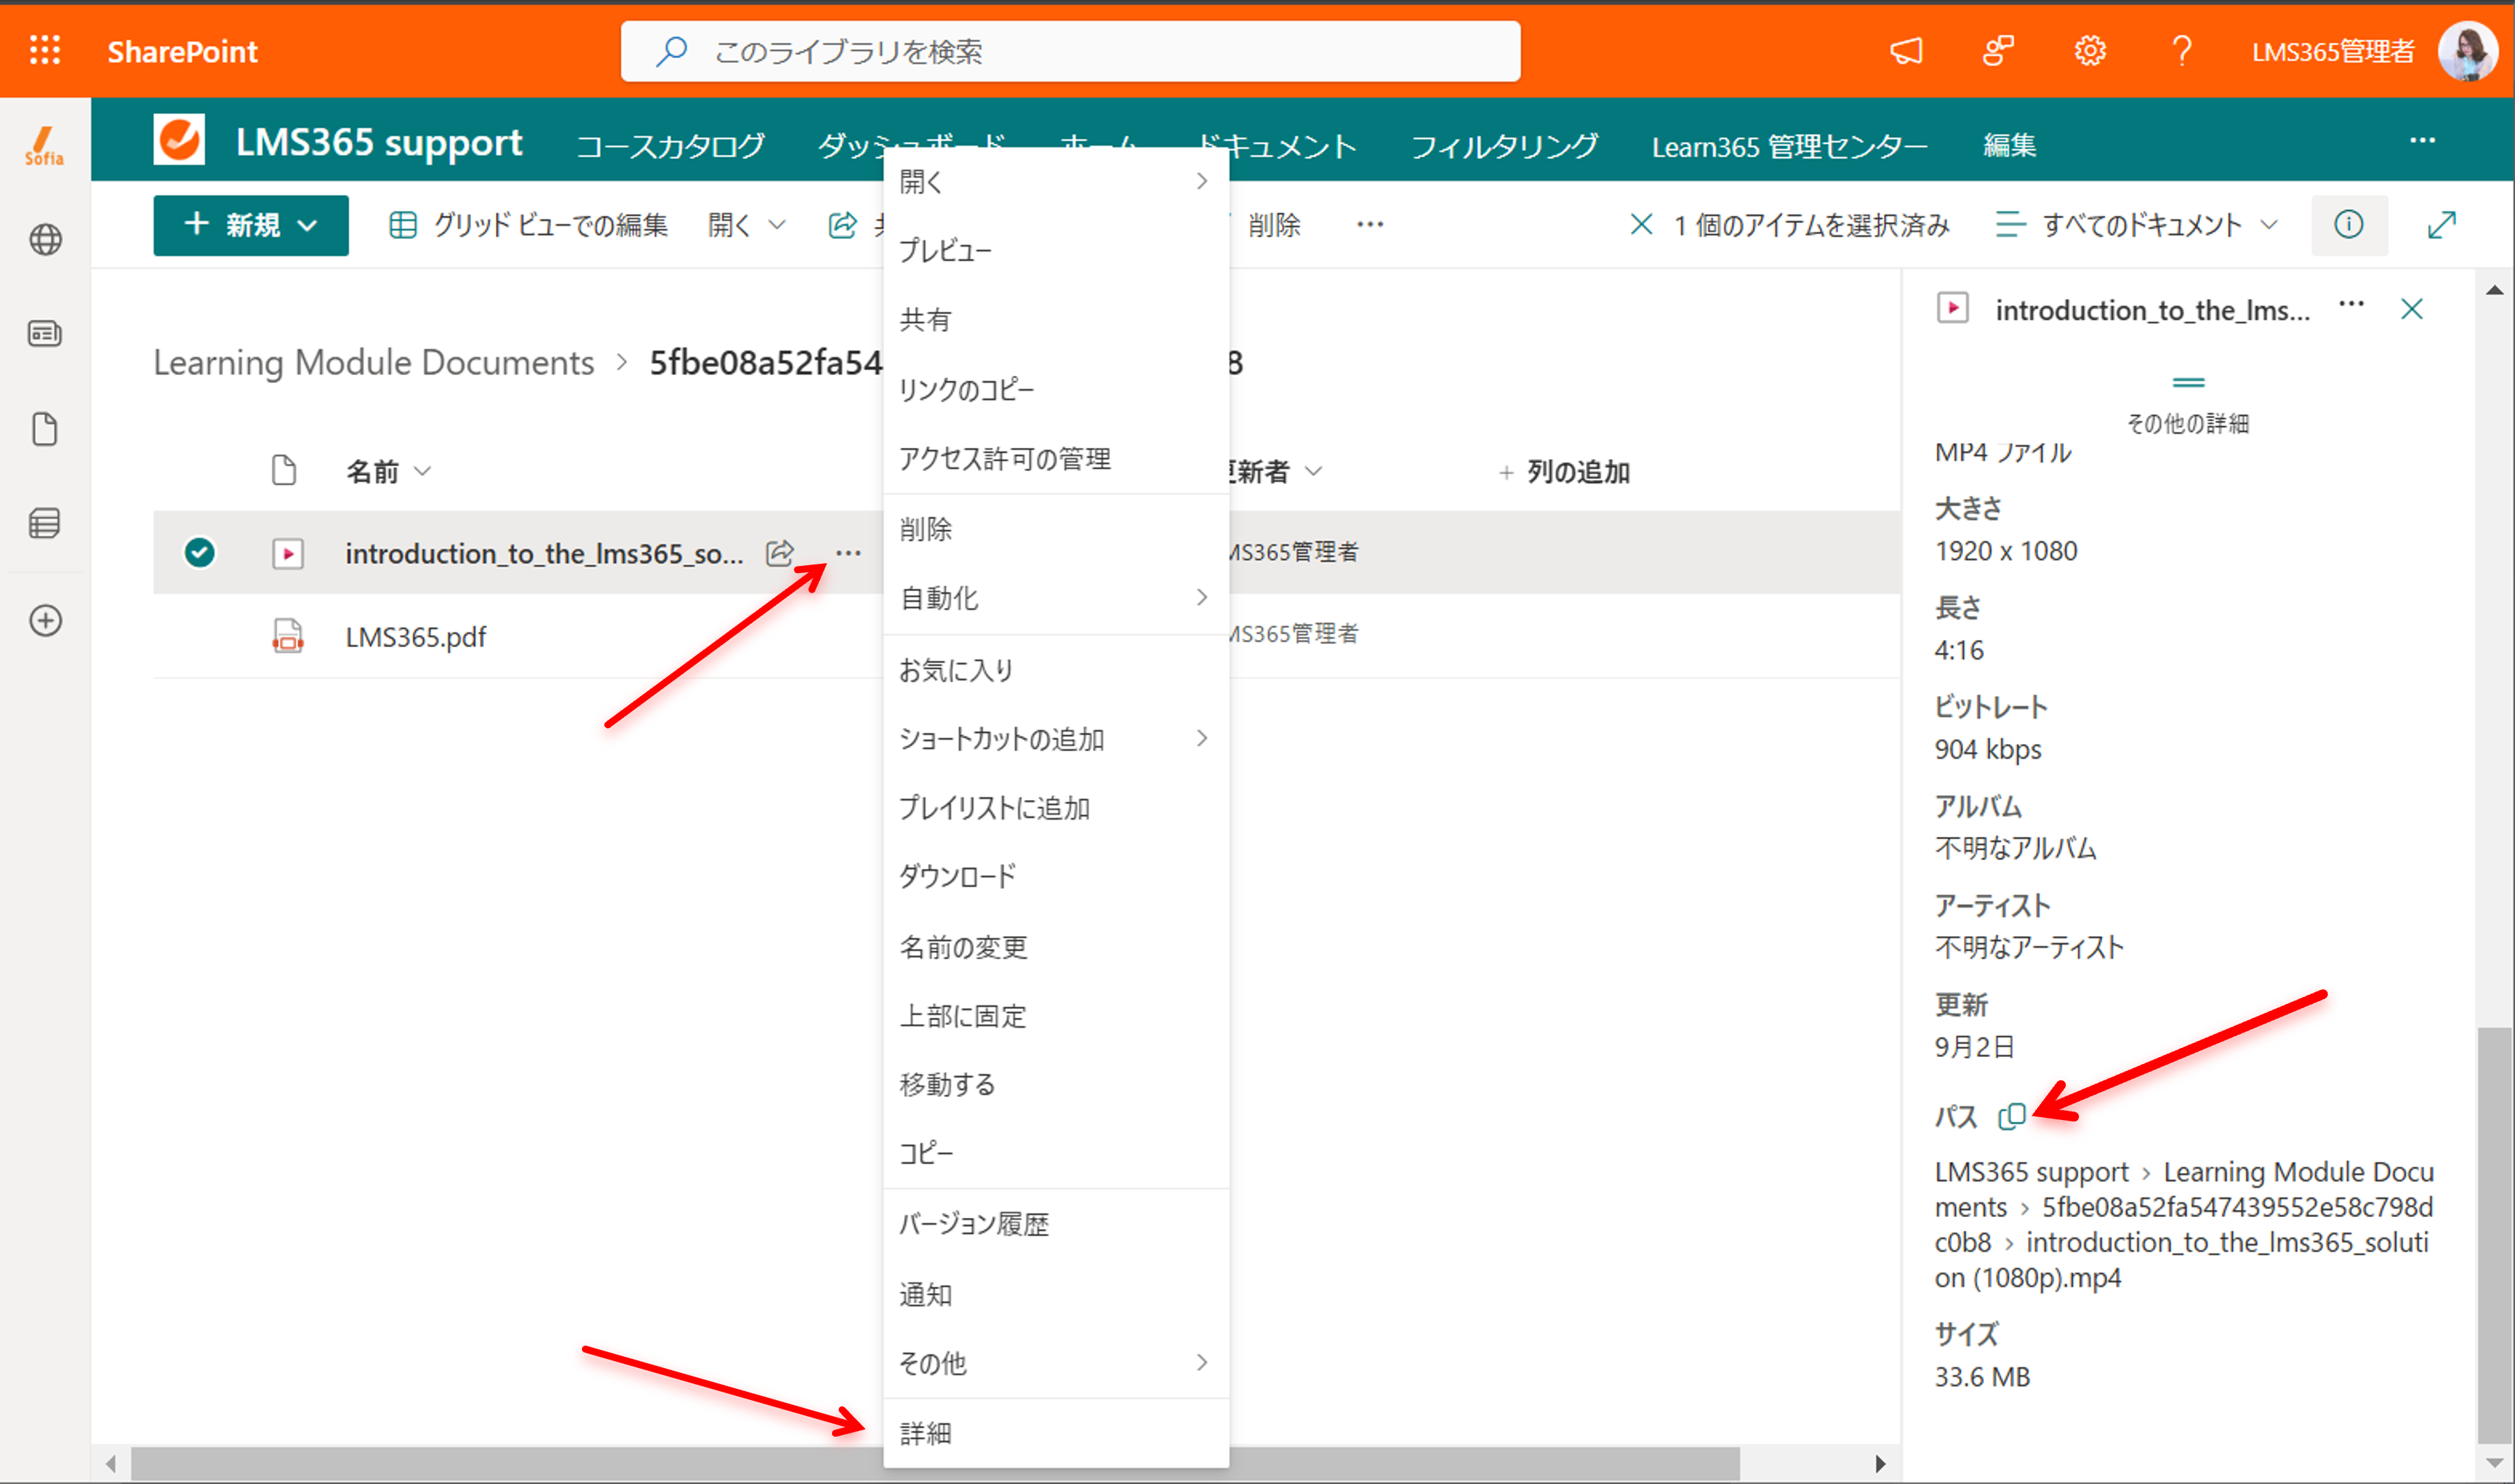
Task: Click the create plus circle icon in left rail
Action: 45,620
